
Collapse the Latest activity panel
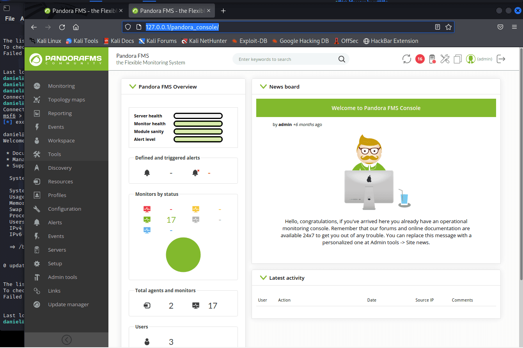263,278
